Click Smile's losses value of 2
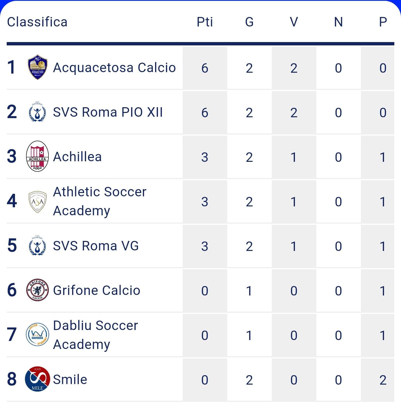Screen dimensions: 401x408 (383, 380)
